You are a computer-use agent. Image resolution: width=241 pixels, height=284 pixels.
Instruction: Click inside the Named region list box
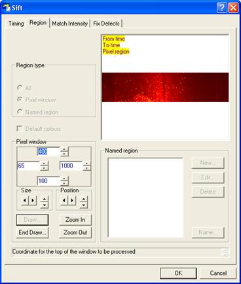coord(145,198)
